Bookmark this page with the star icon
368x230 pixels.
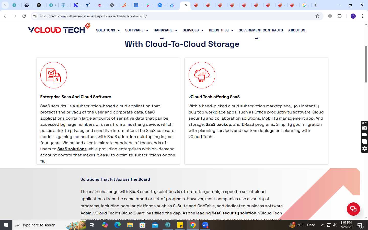click(317, 16)
